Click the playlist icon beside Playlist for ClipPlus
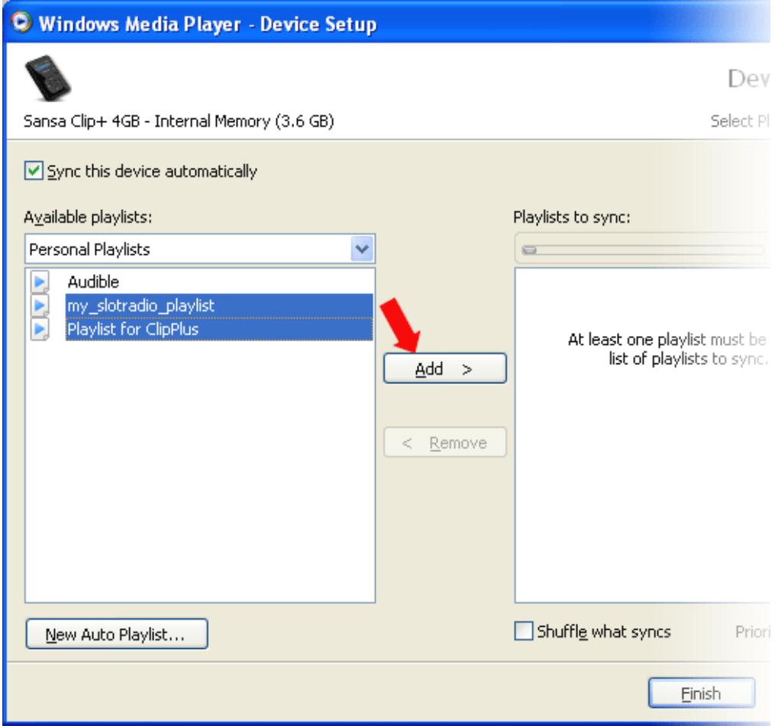 40,329
